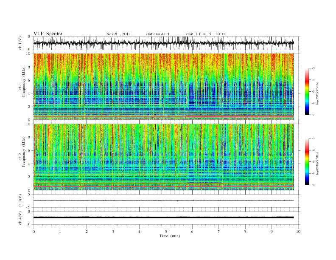Click the ch.3 flat voltage trace
The width and height of the screenshot is (336, 260).
pyautogui.click(x=163, y=201)
